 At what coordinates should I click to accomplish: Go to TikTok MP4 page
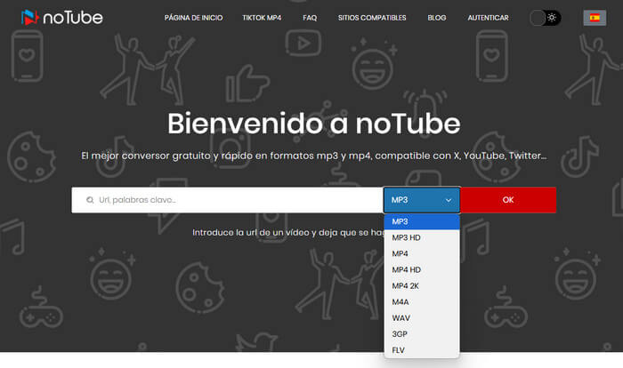(262, 18)
